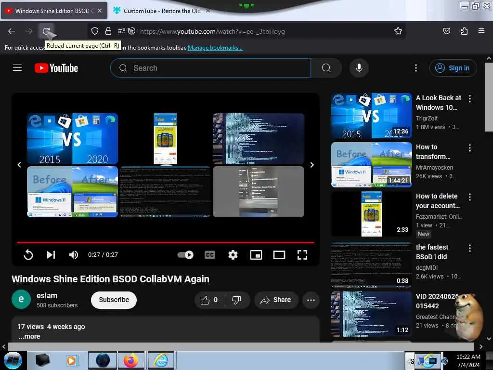Screen dimensions: 493x370
Task: Open Firefox from the taskbar
Action: click(131, 360)
